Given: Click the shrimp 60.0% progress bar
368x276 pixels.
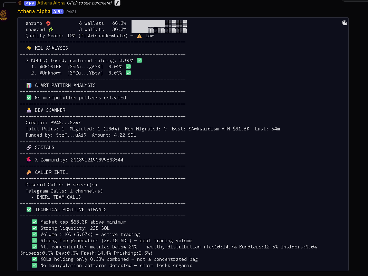Looking at the screenshot, I should coord(159,23).
